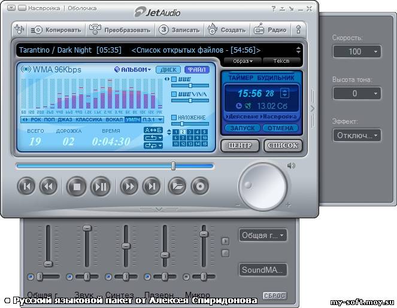Skip to the Next track
Screen dimensions: 397x308
click(151, 187)
